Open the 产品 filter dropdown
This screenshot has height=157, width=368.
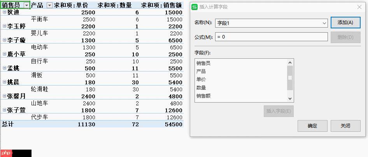tap(49, 5)
